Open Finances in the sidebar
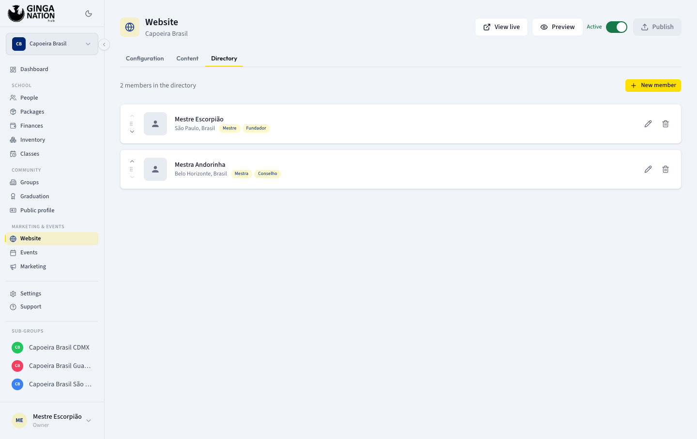The width and height of the screenshot is (697, 439). [x=52, y=126]
